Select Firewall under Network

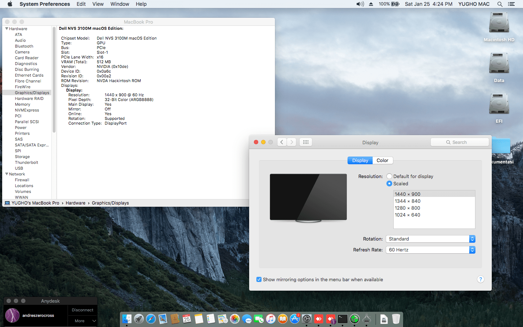click(22, 180)
